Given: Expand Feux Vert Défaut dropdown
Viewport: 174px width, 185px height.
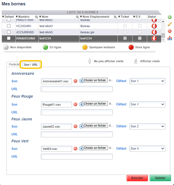Looking at the screenshot, I should [147, 149].
